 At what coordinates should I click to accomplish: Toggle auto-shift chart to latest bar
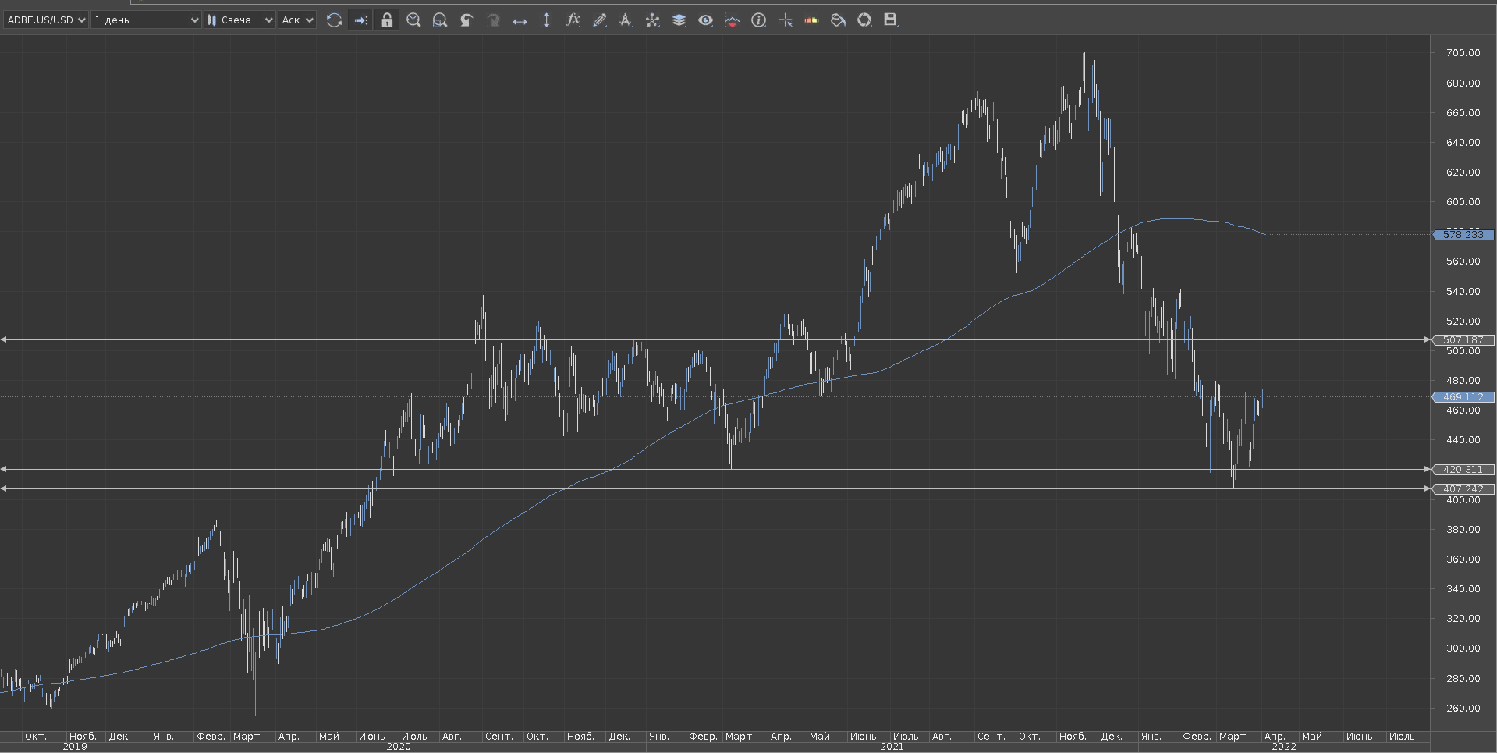pyautogui.click(x=360, y=20)
